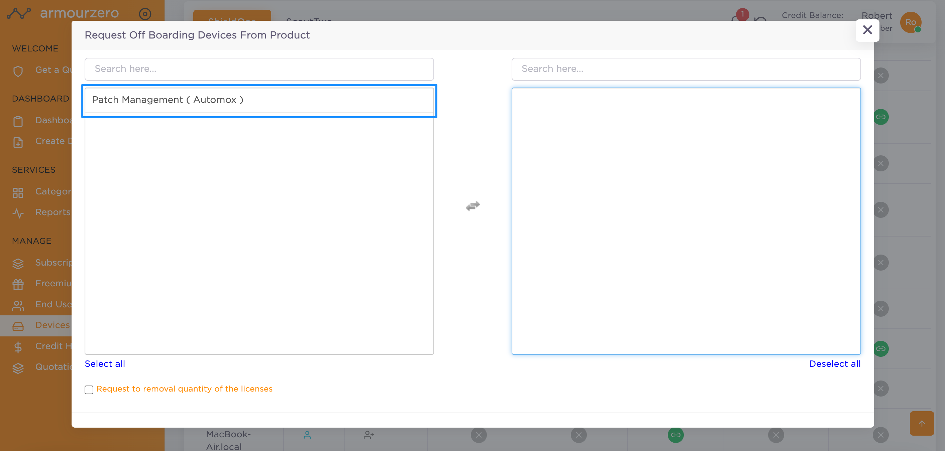Check Request to removal quantity of licenses
This screenshot has width=945, height=451.
coord(89,390)
